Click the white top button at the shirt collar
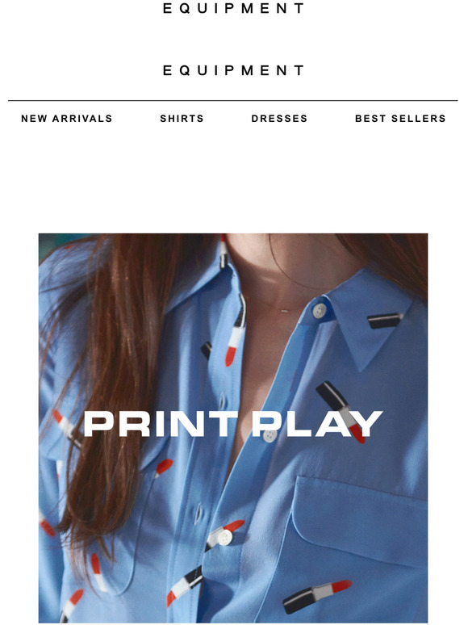468x625 pixels. [319, 311]
